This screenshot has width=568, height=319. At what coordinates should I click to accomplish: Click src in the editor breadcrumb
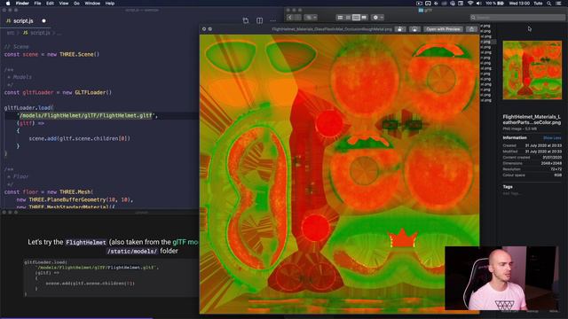click(11, 33)
